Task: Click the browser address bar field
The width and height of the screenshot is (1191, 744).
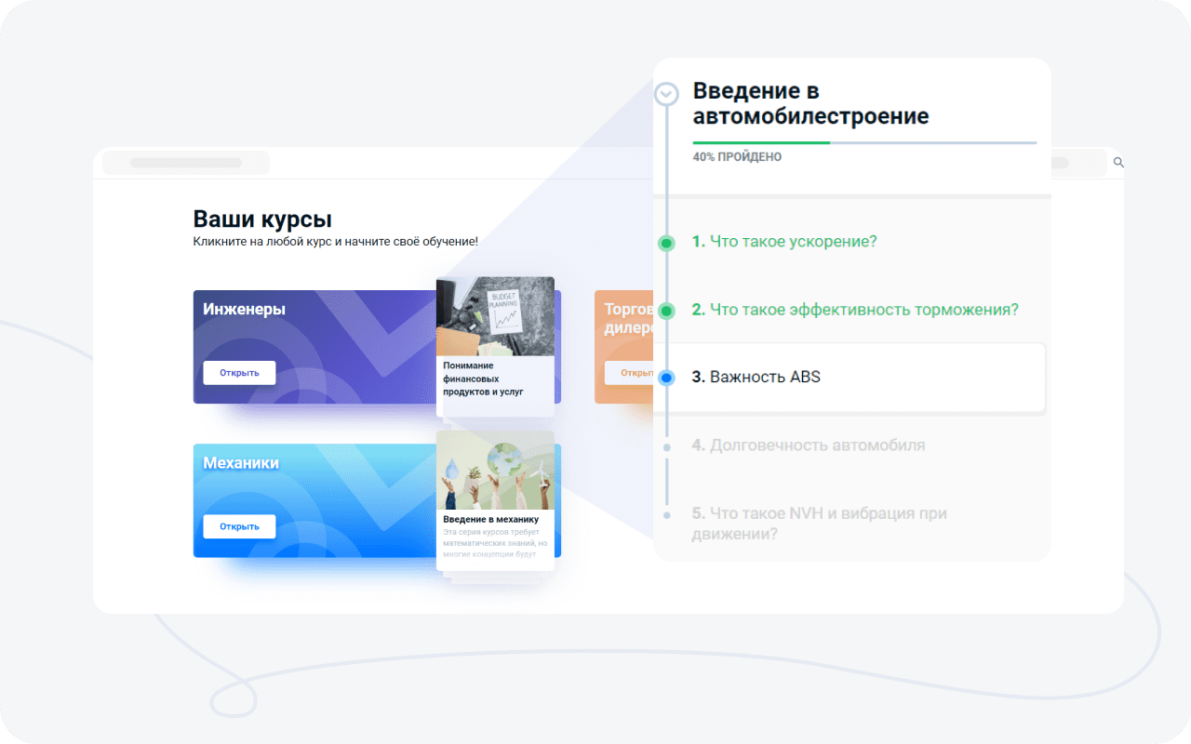Action: point(186,163)
